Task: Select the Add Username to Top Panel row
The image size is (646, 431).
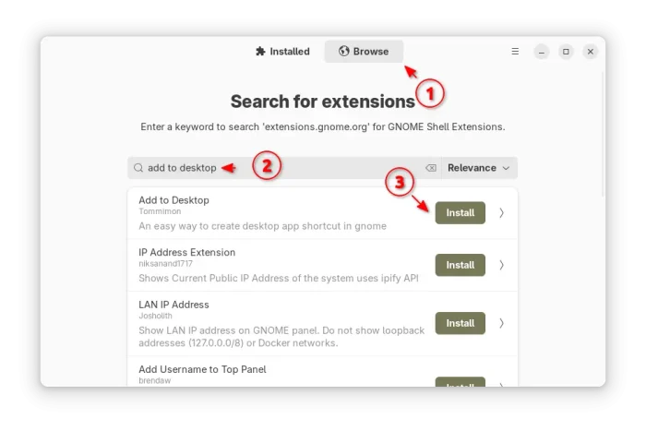Action: coord(323,372)
